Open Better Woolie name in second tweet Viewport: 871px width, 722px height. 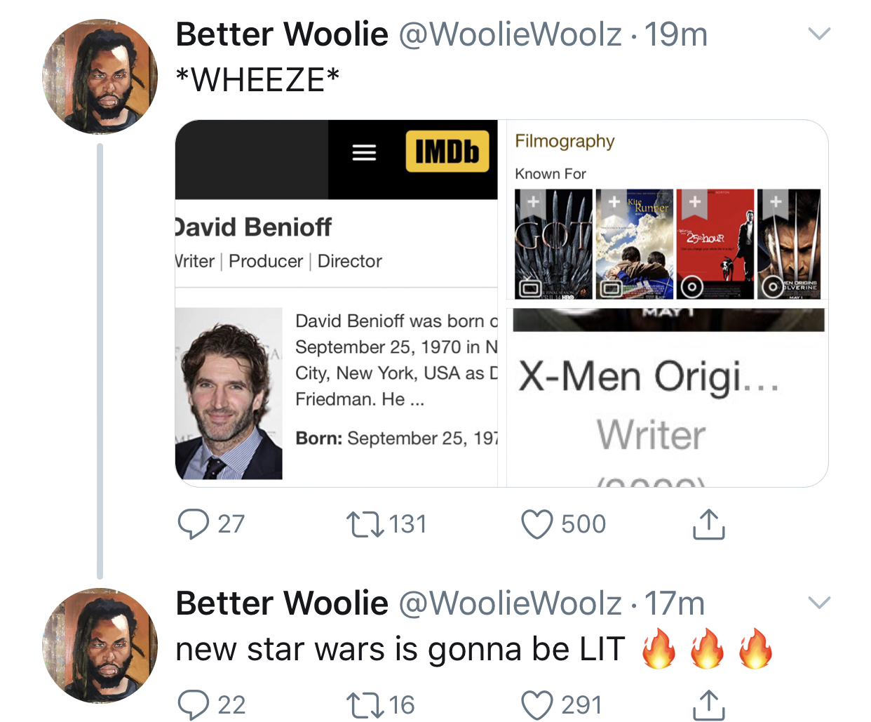point(282,603)
